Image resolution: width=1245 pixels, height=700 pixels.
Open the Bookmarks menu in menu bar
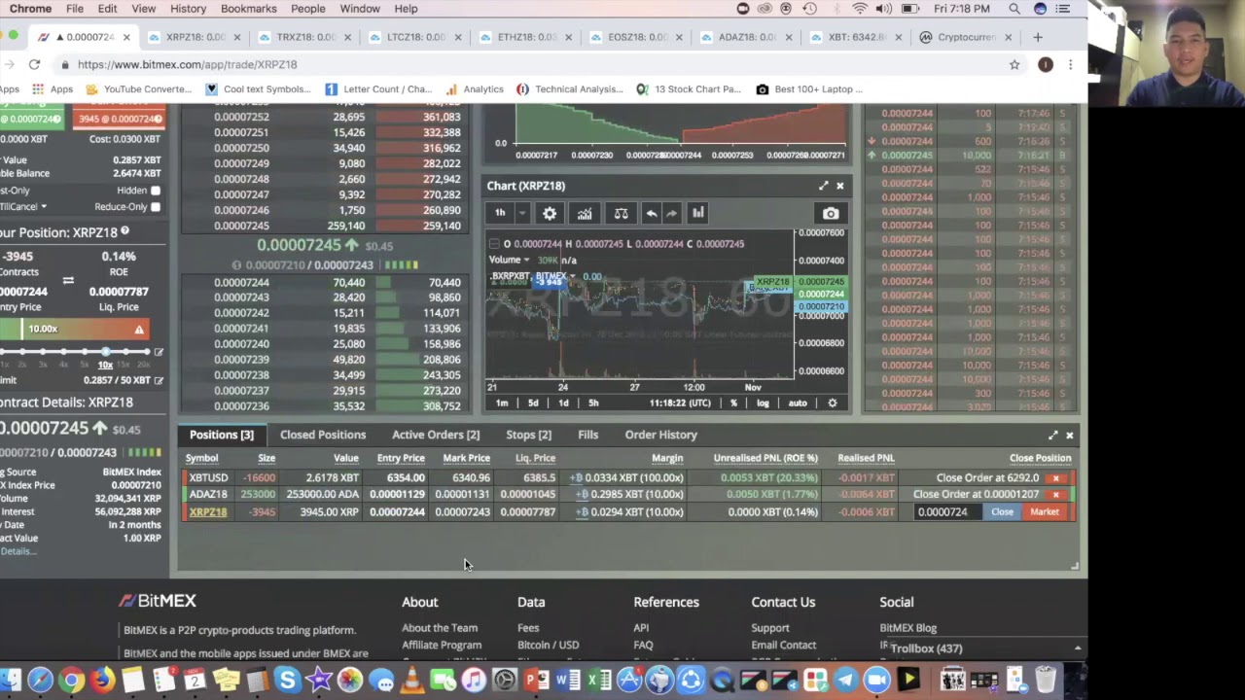point(248,9)
